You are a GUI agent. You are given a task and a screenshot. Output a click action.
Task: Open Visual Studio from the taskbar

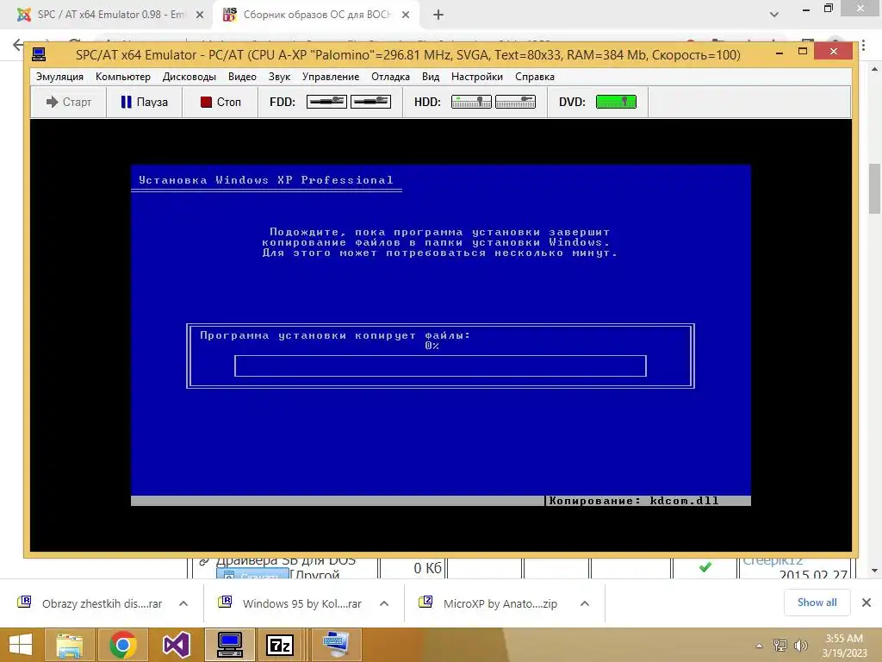[177, 645]
